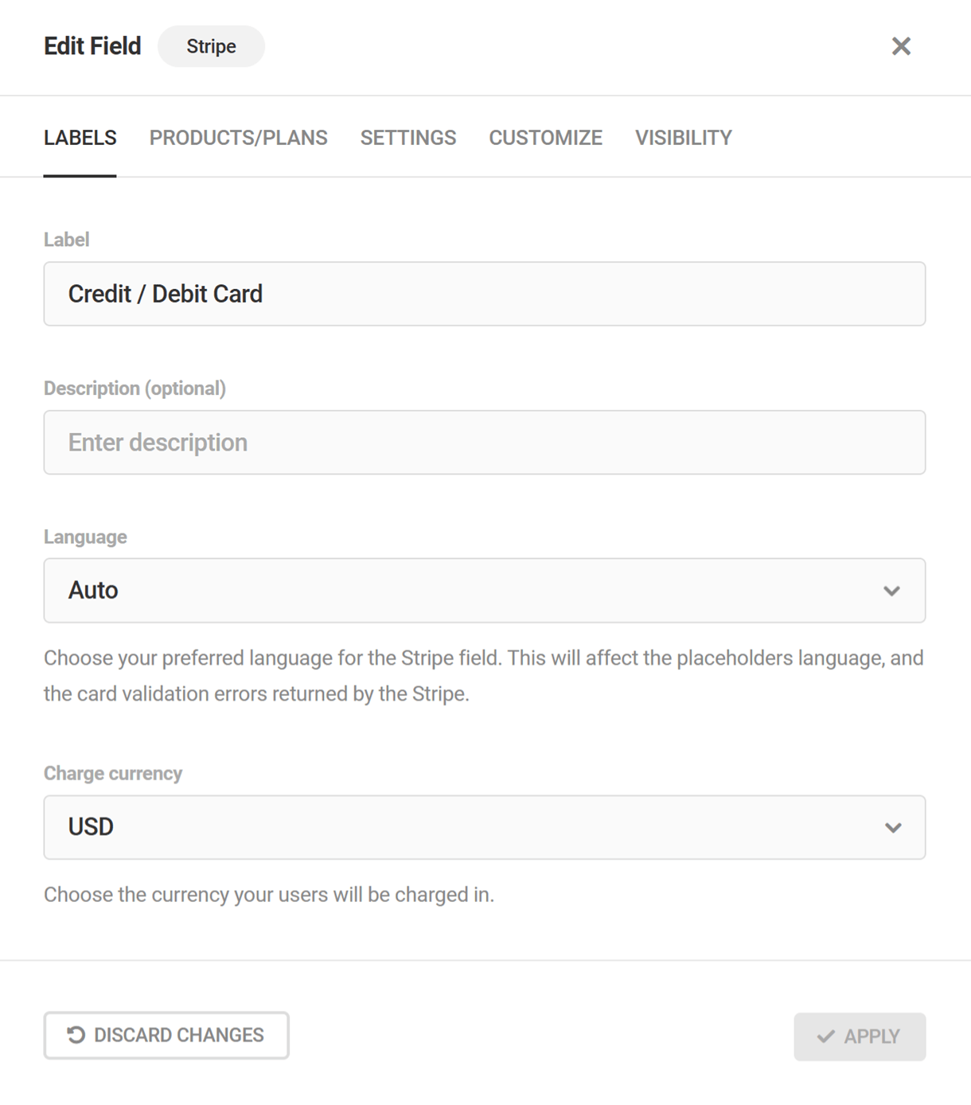
Task: Click the Edit Field dialog title
Action: tap(92, 46)
